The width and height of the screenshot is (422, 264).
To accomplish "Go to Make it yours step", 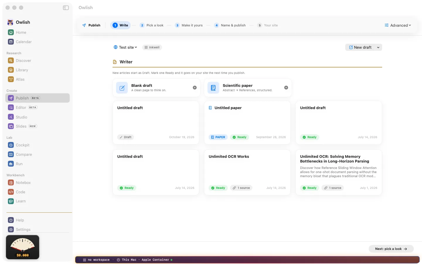I will point(189,25).
